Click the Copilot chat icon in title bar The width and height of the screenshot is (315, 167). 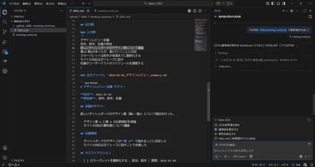[218, 3]
